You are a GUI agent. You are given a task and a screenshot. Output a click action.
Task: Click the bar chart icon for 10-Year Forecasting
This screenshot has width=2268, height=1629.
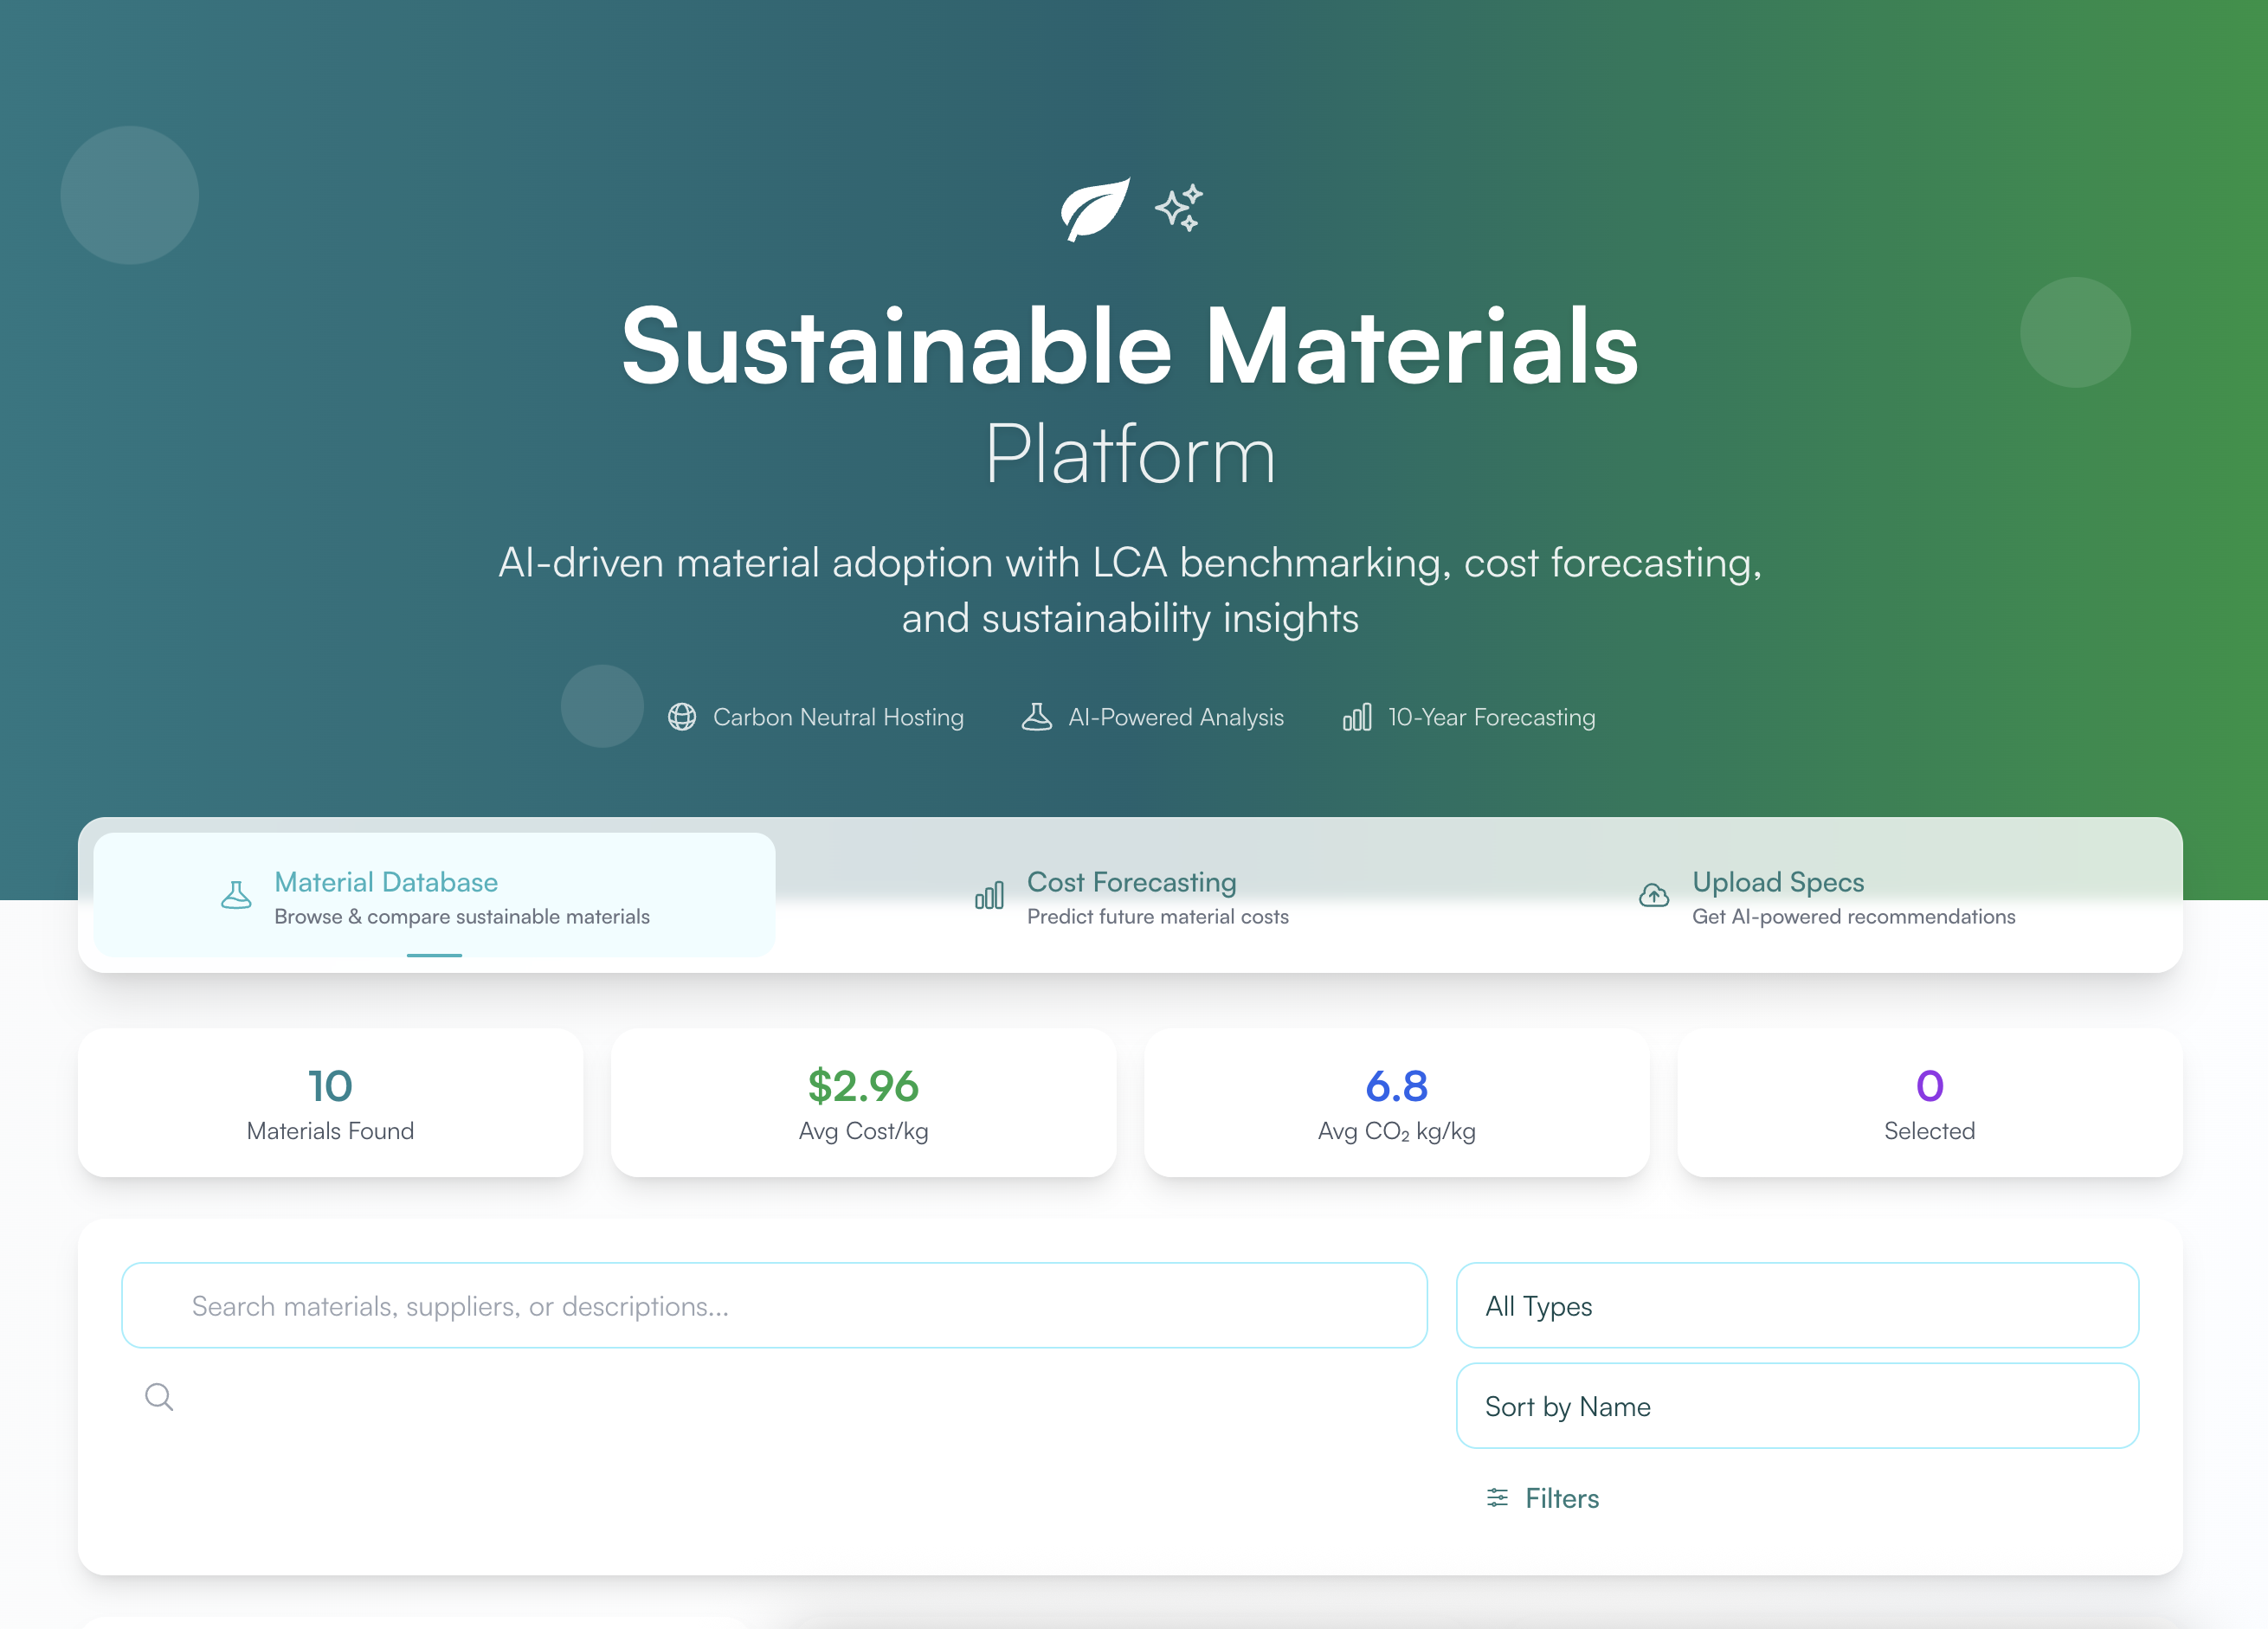point(1356,717)
